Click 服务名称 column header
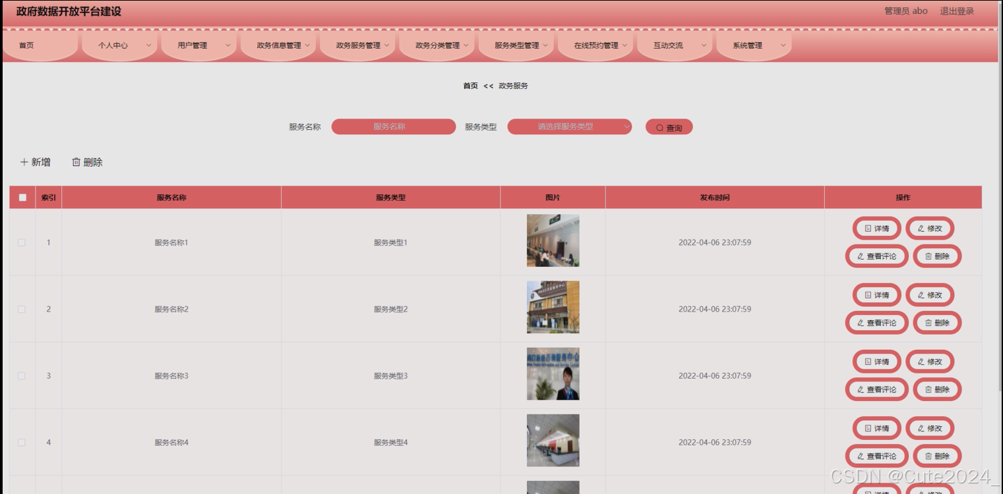1003x494 pixels. click(x=171, y=198)
